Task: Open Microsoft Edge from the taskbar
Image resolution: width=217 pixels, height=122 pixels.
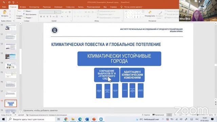Action: [80, 119]
